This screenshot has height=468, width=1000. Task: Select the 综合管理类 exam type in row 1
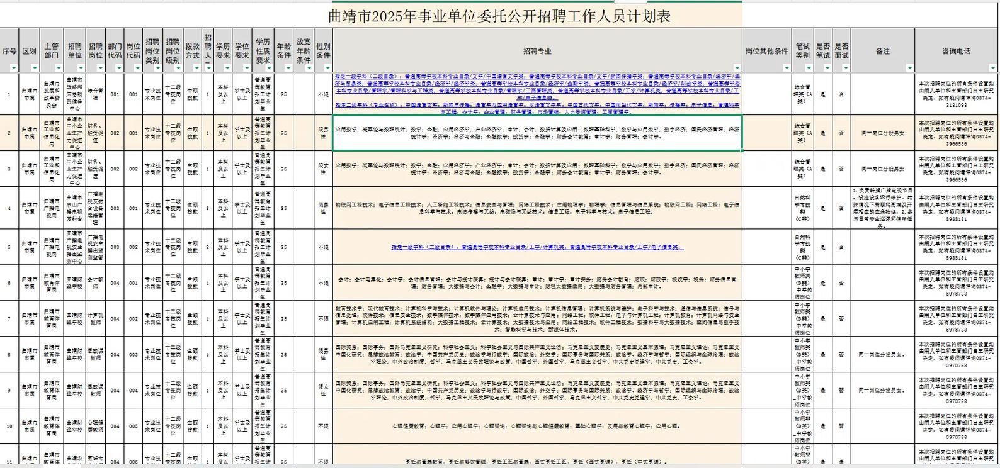point(802,94)
